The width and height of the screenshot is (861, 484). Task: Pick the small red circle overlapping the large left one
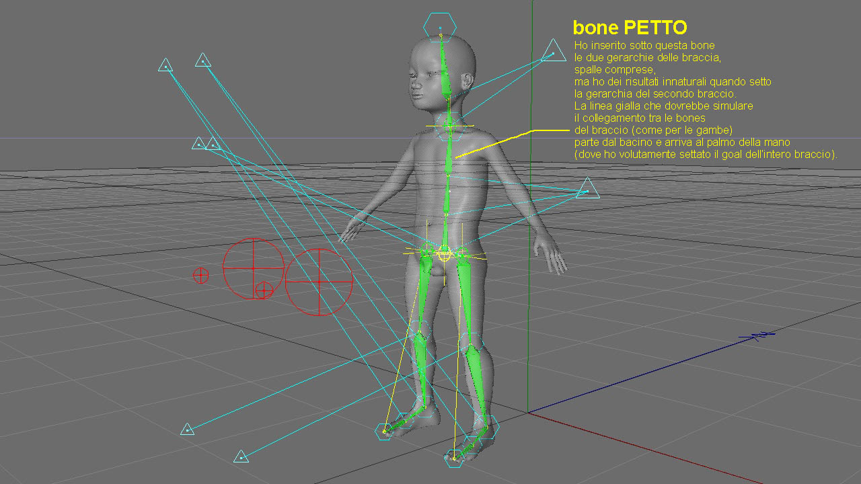pos(264,290)
